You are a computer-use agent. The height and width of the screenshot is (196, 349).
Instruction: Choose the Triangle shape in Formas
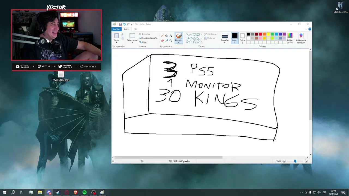194,38
